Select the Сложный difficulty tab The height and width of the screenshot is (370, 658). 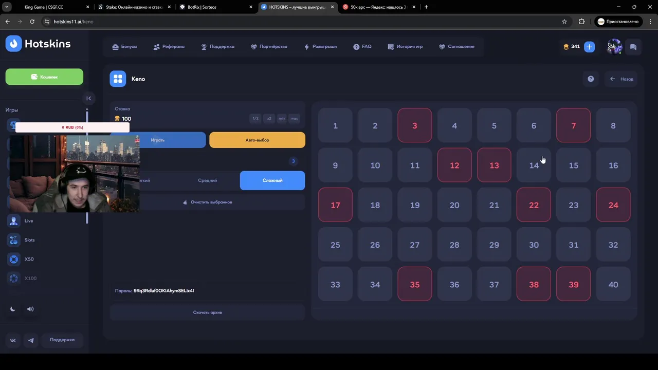coord(272,180)
